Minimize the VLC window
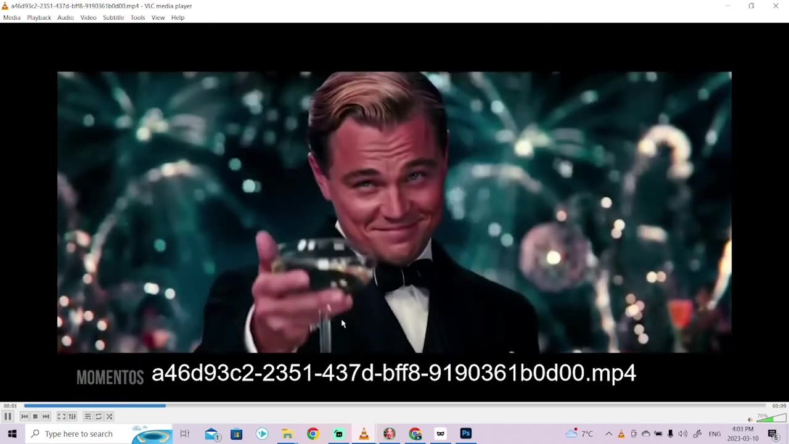Screen dimensions: 789x444 [727, 6]
